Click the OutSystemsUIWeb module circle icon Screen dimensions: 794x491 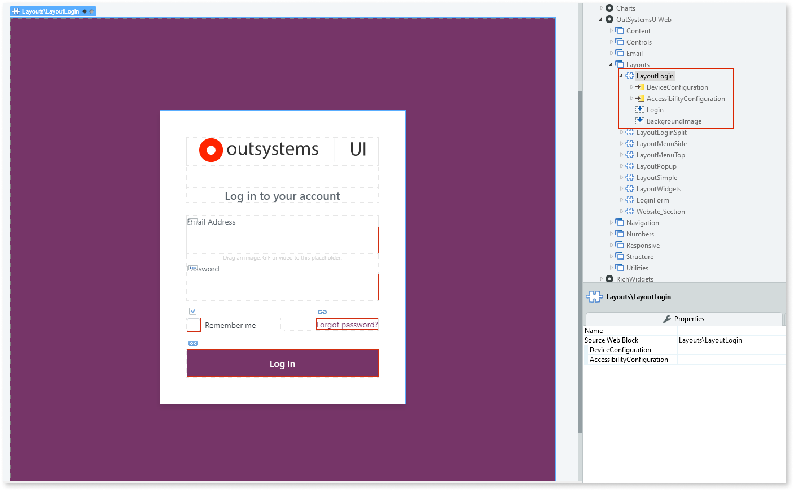pyautogui.click(x=609, y=19)
